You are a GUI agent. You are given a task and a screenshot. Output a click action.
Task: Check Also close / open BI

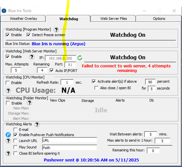96,88
